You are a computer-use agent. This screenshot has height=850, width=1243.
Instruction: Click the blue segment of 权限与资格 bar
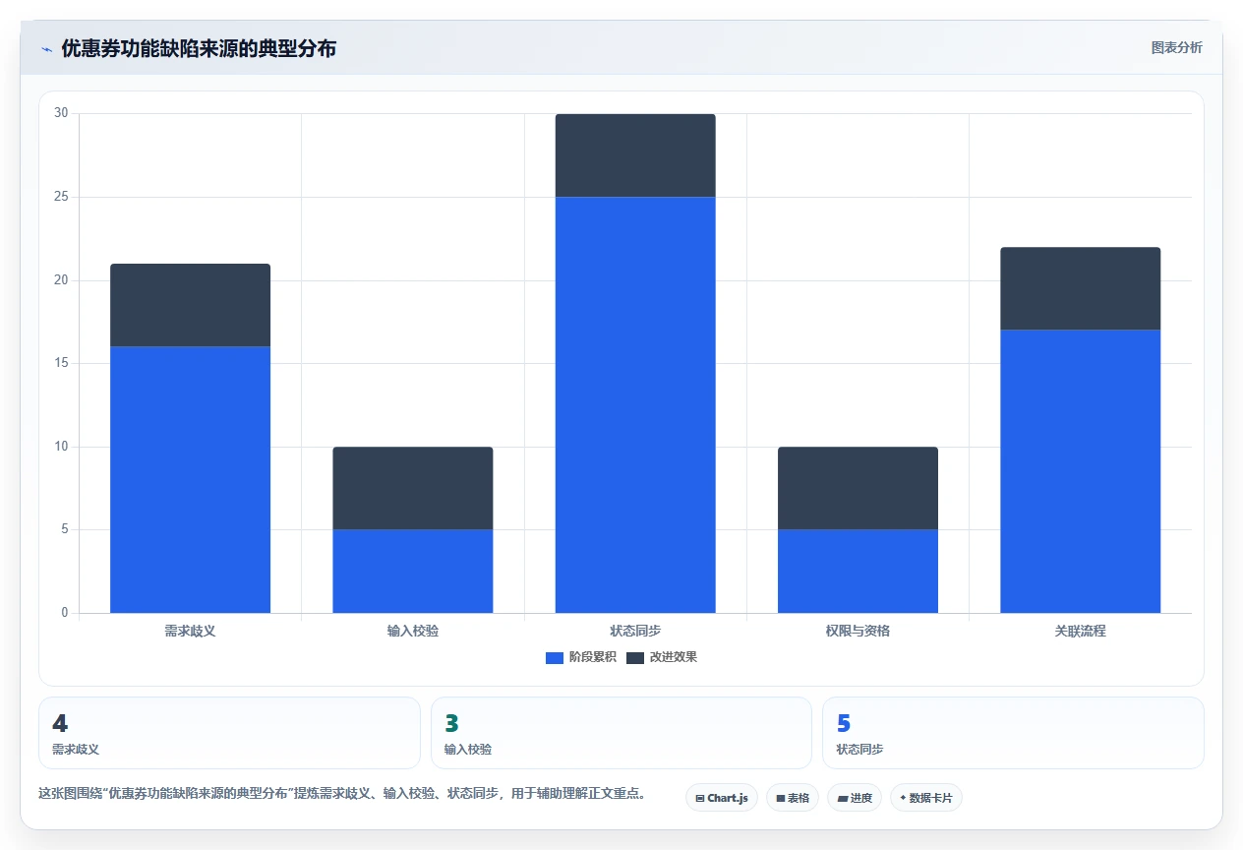858,572
